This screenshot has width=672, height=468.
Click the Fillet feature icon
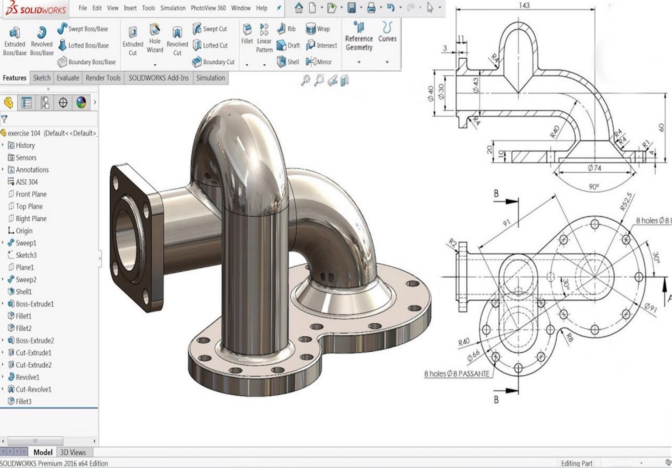(x=247, y=29)
